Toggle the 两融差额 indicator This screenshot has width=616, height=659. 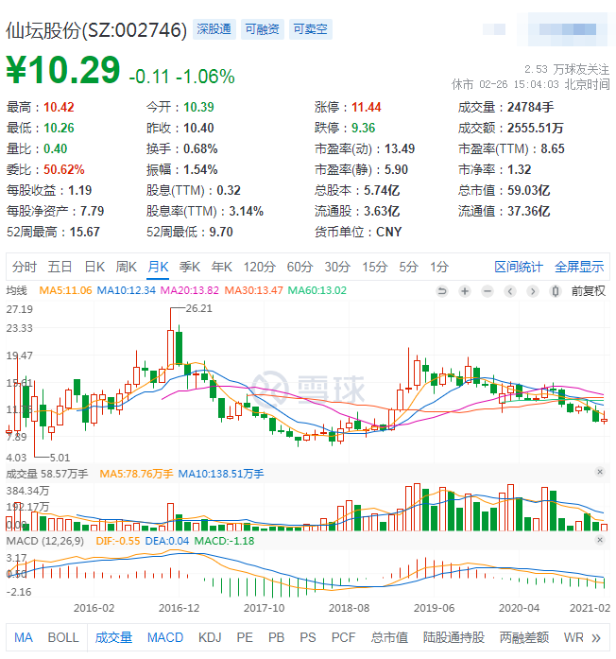point(524,638)
